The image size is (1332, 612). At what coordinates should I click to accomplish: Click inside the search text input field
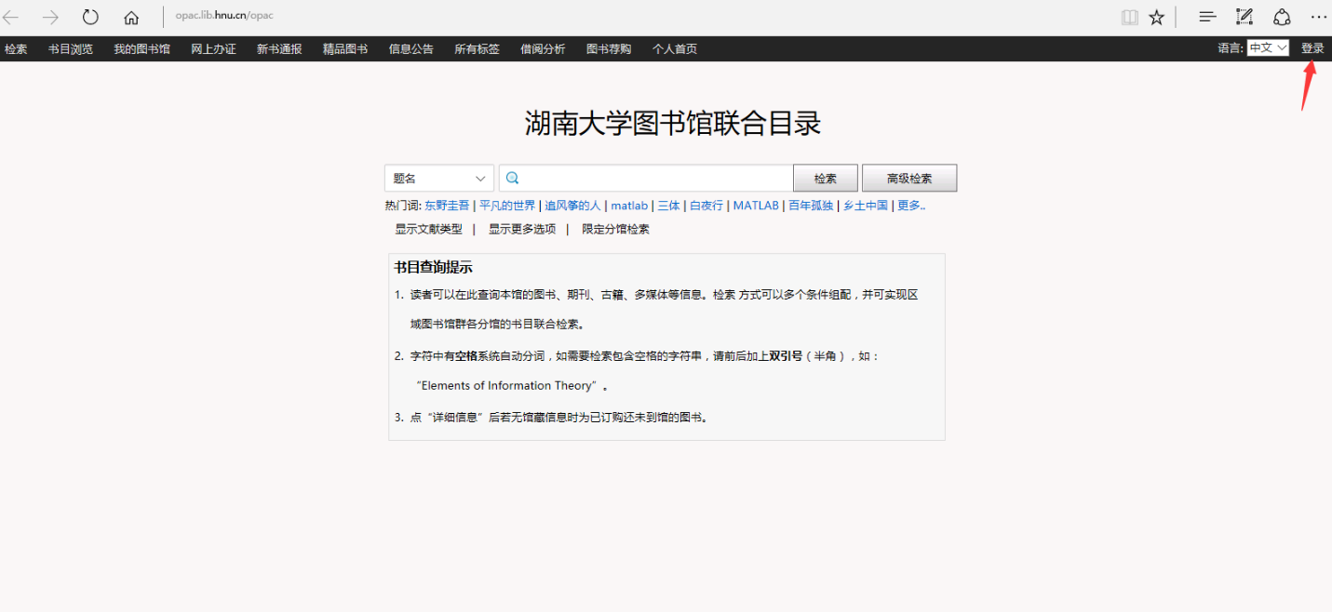point(652,179)
